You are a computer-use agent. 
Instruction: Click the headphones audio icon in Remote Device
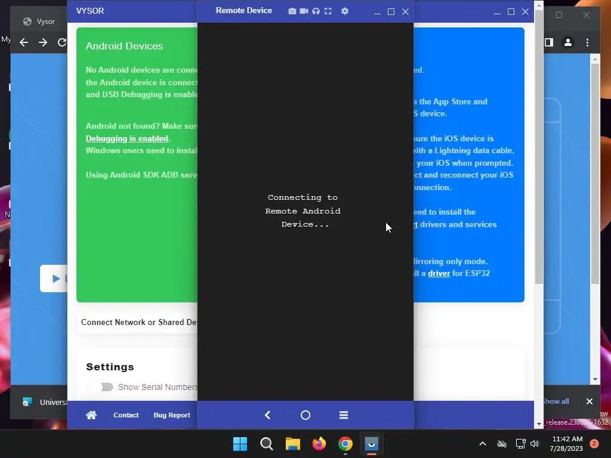click(316, 11)
